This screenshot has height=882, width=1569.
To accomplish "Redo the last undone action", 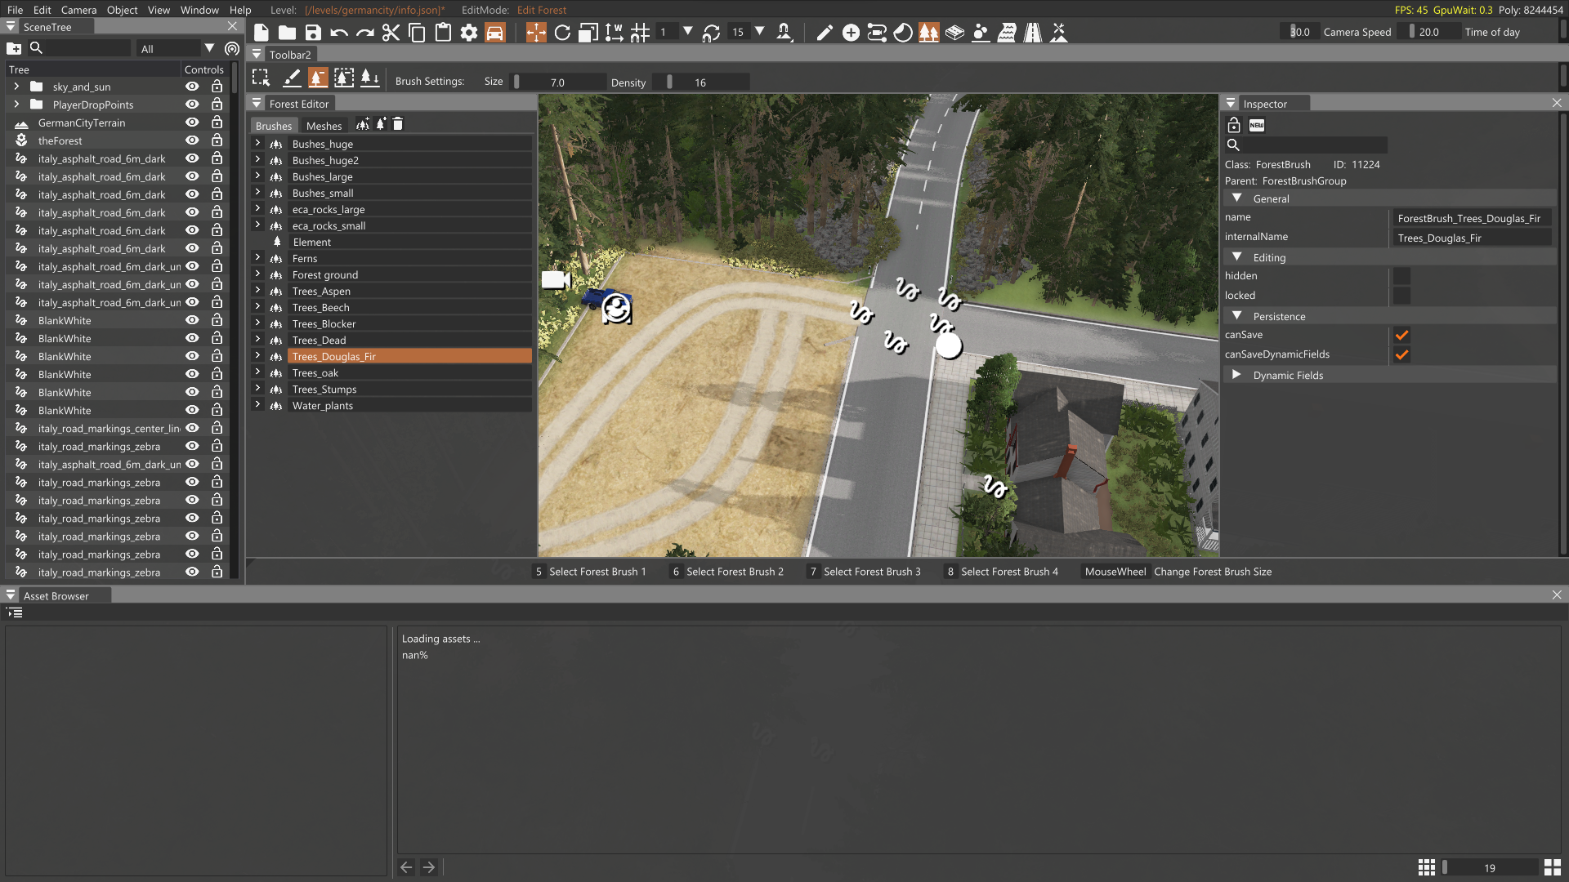I will [x=365, y=33].
